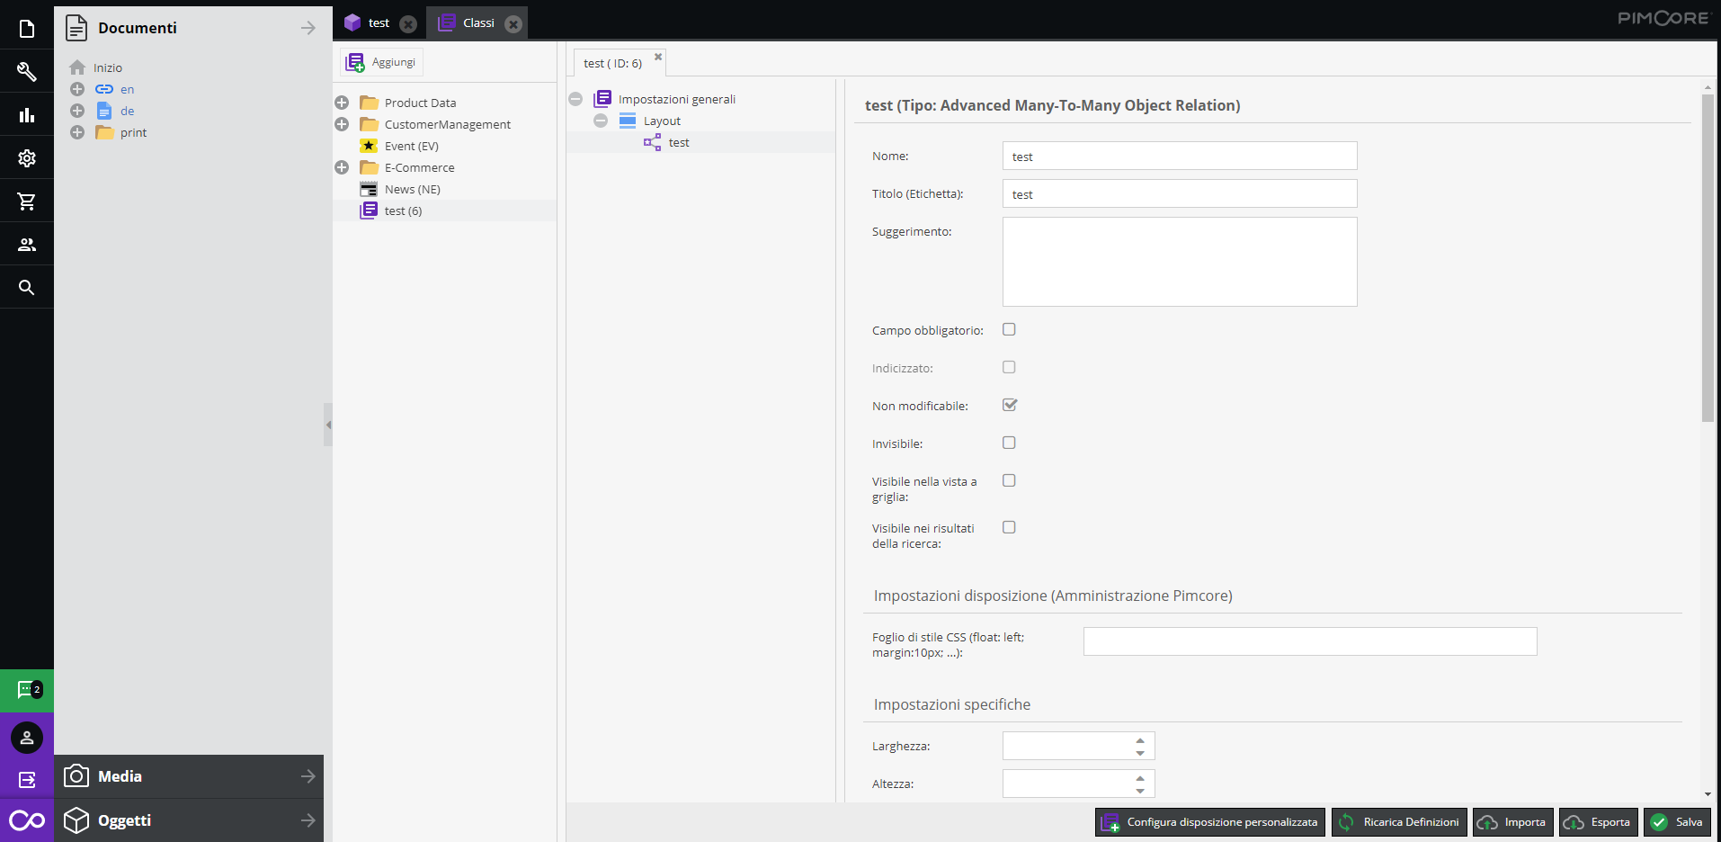Collapse the left panel handle
This screenshot has height=842, width=1721.
pyautogui.click(x=328, y=425)
